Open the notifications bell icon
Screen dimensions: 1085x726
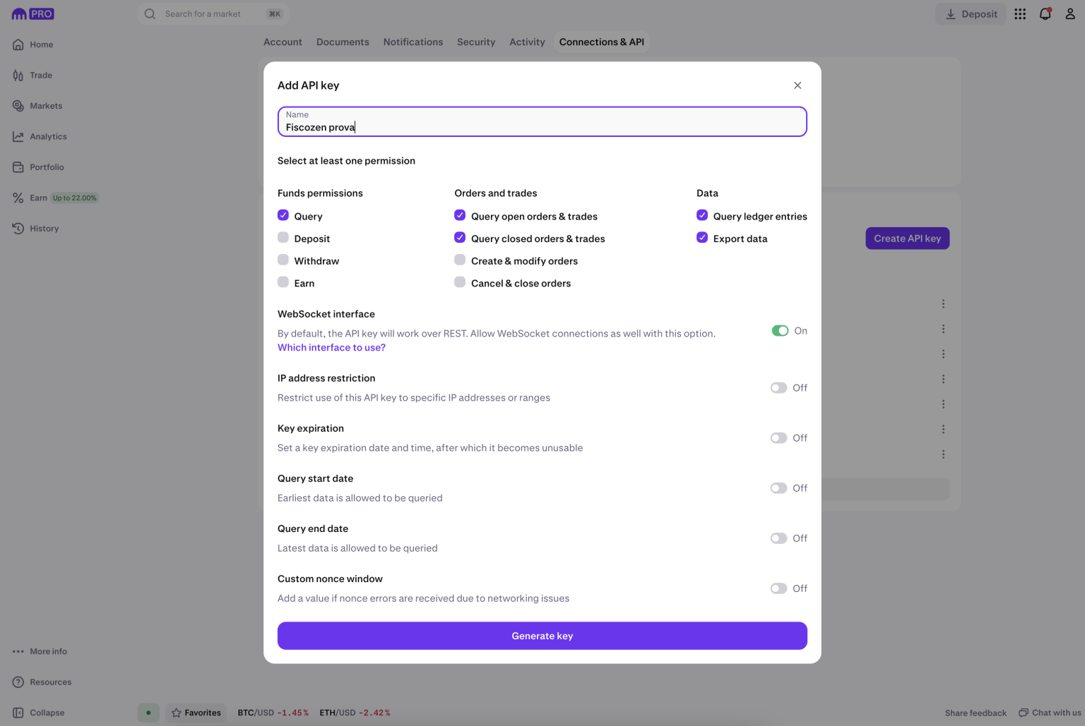(x=1045, y=14)
